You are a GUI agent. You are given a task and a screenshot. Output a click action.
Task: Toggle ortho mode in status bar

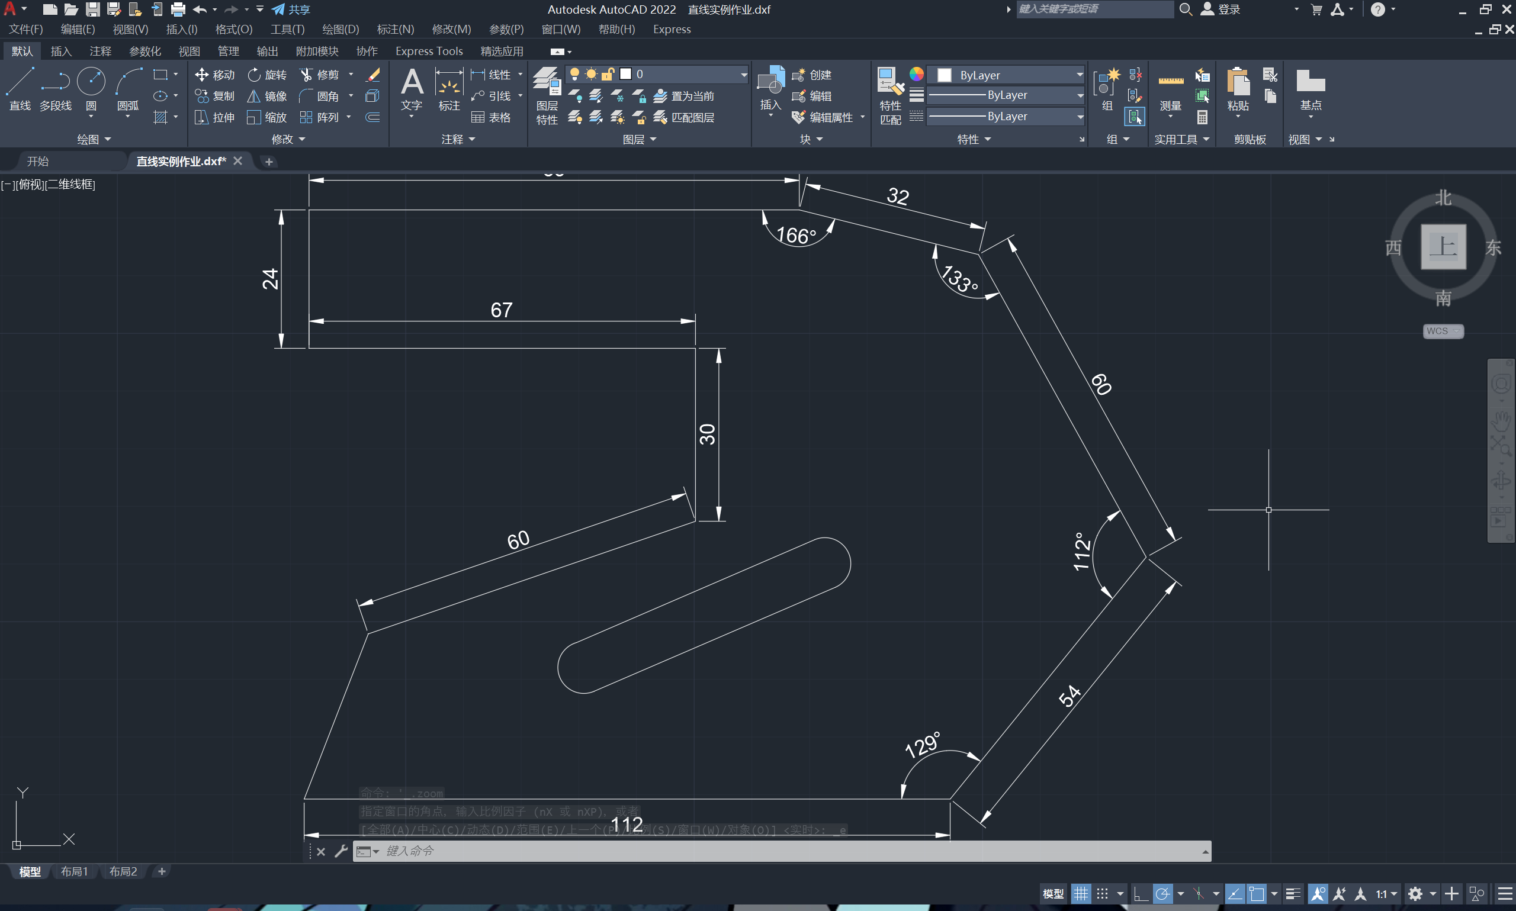[x=1140, y=894]
